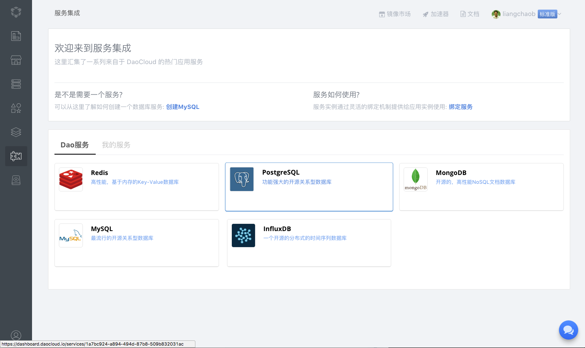Click the 是不是需要一个服务? heading
Viewport: 585px width, 348px height.
(88, 95)
